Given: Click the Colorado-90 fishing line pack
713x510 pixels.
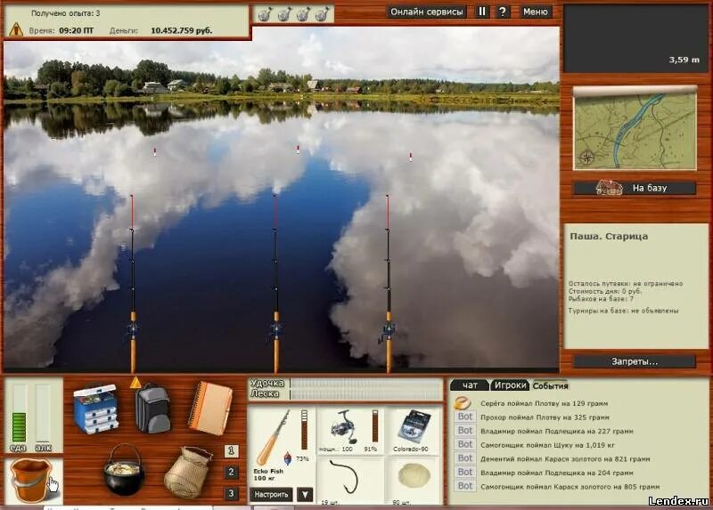Looking at the screenshot, I should click(x=414, y=427).
